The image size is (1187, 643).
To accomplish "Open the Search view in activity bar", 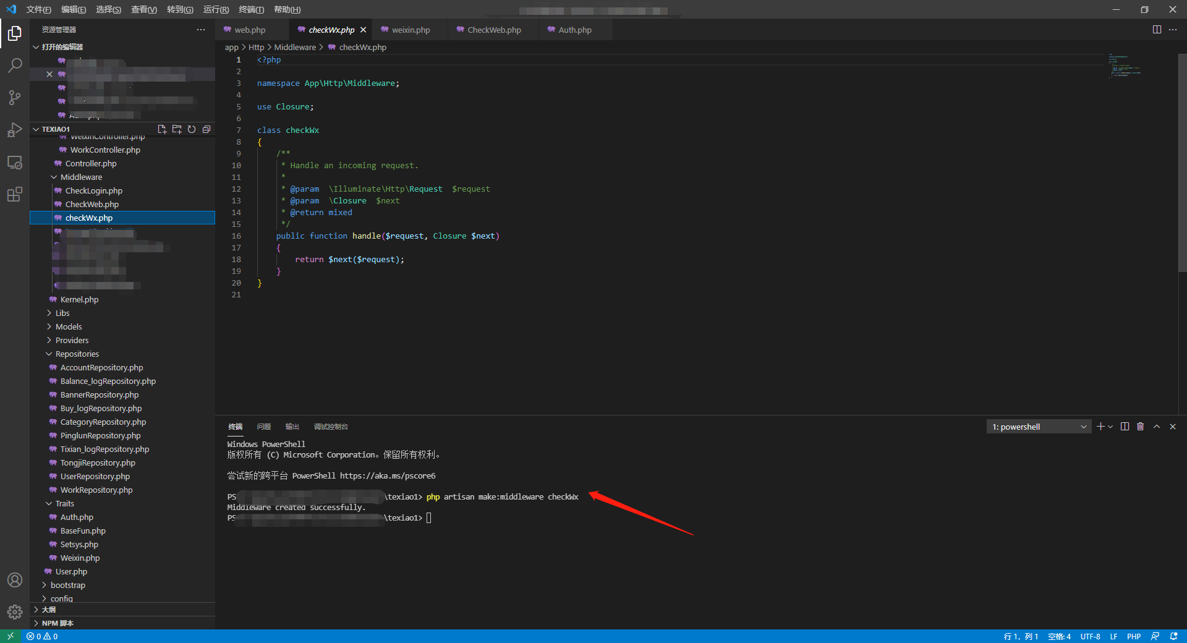I will 15,65.
